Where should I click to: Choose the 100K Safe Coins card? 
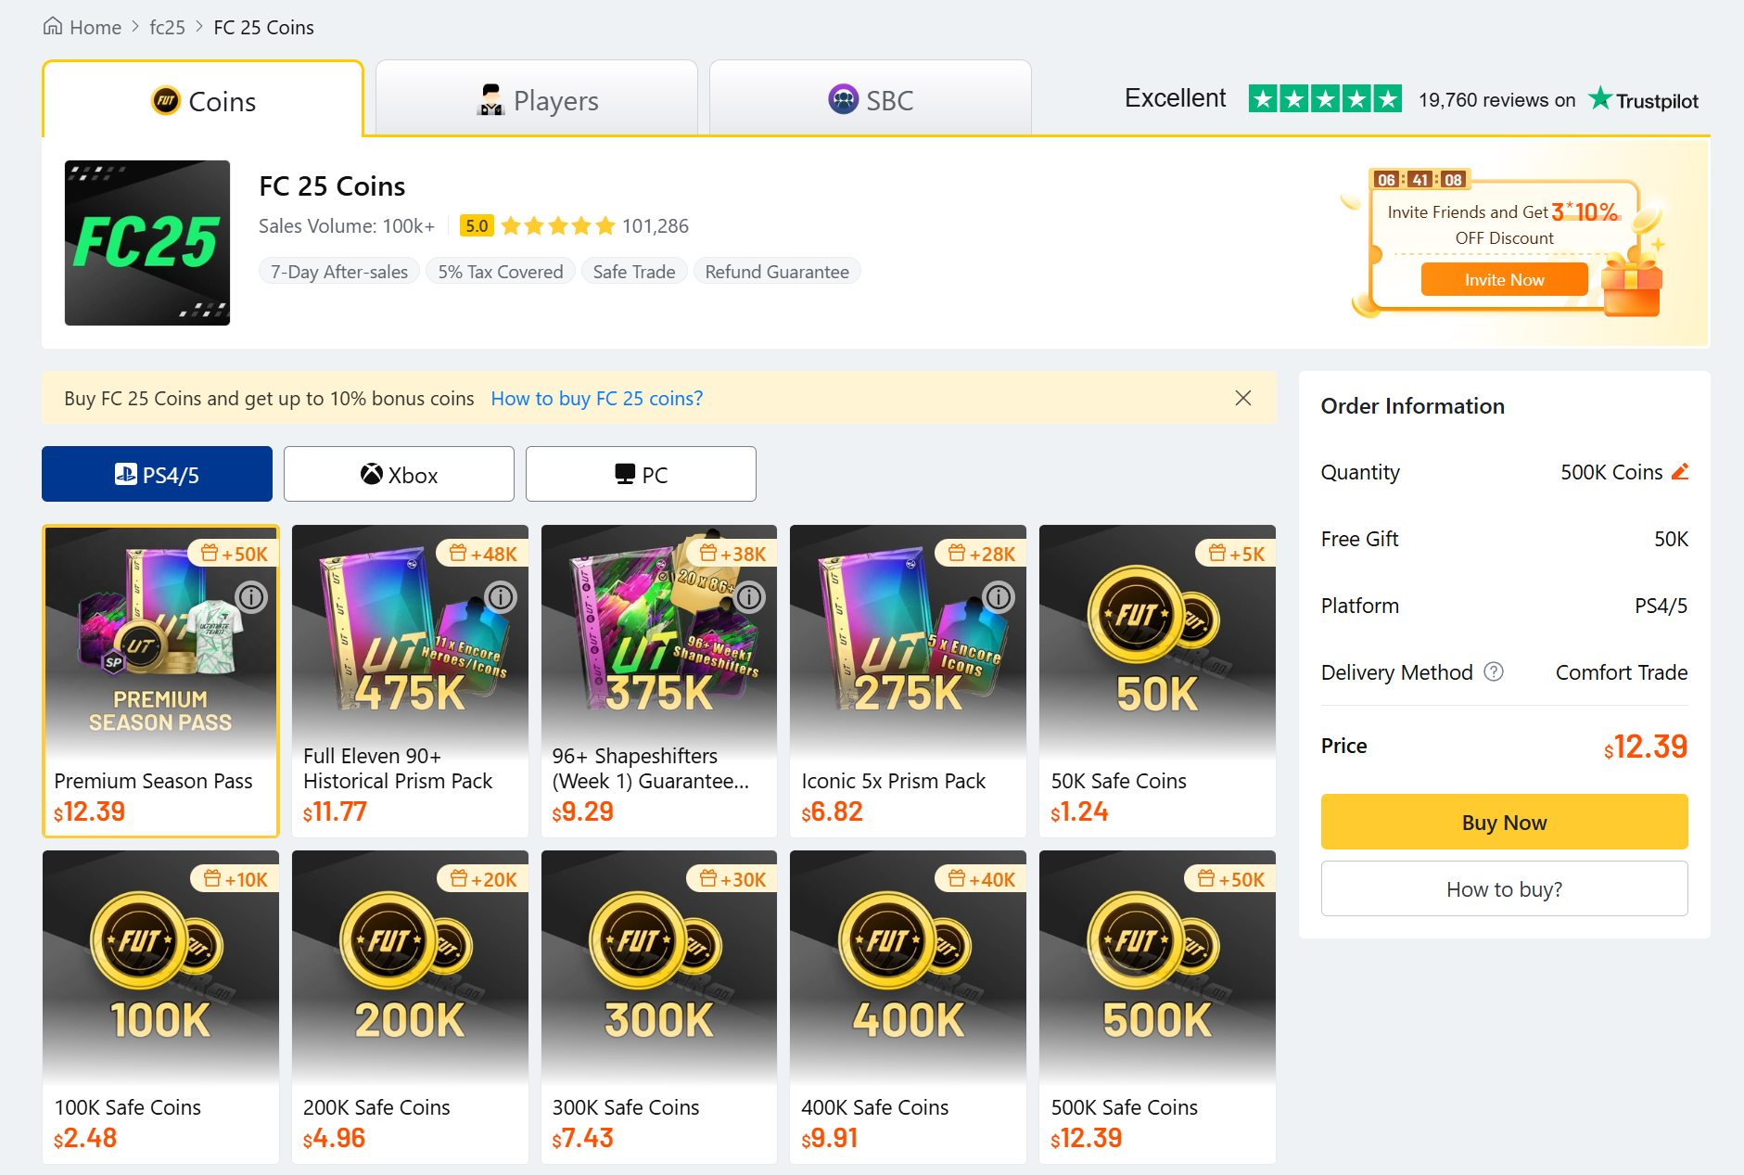160,1007
